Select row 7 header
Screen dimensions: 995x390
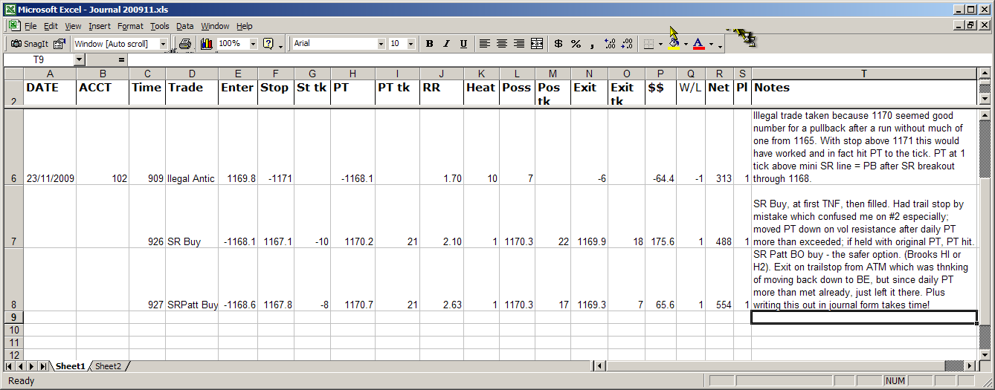(13, 216)
